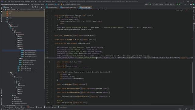The height and width of the screenshot is (110, 195).
Task: Open the run configuration dropdown Fabric Tutorial
Action: tap(164, 4)
